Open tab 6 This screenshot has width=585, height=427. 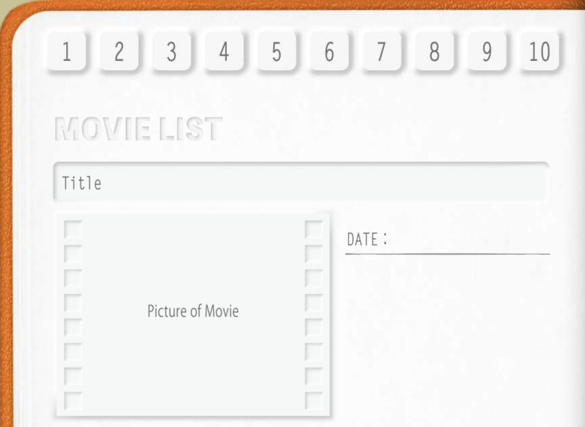[329, 51]
